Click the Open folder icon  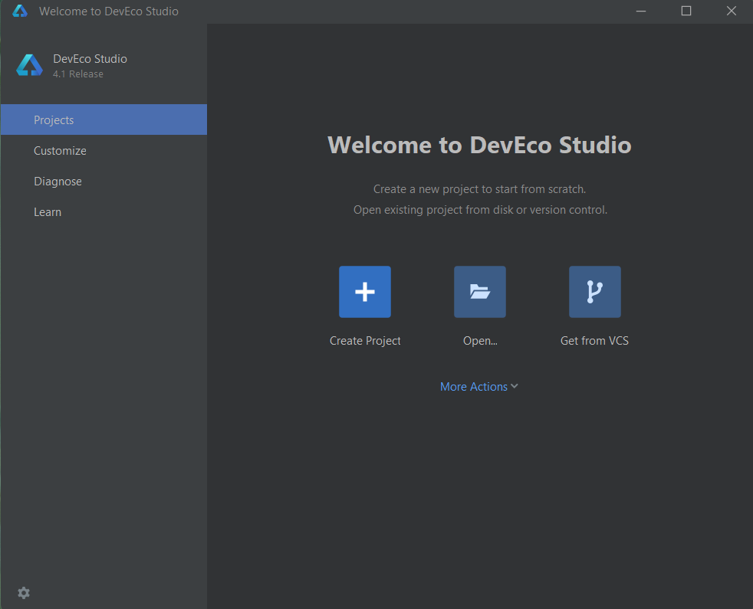(480, 292)
